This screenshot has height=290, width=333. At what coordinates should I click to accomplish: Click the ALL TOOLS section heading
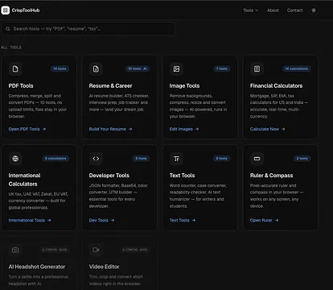[x=11, y=48]
